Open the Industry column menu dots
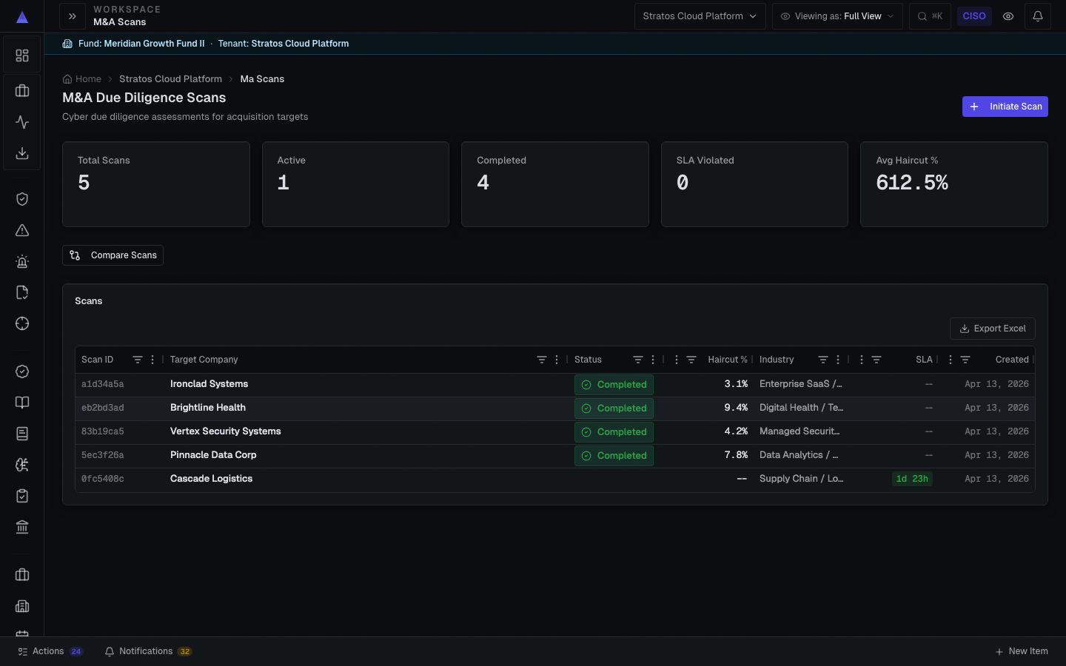The width and height of the screenshot is (1066, 666). pyautogui.click(x=838, y=360)
